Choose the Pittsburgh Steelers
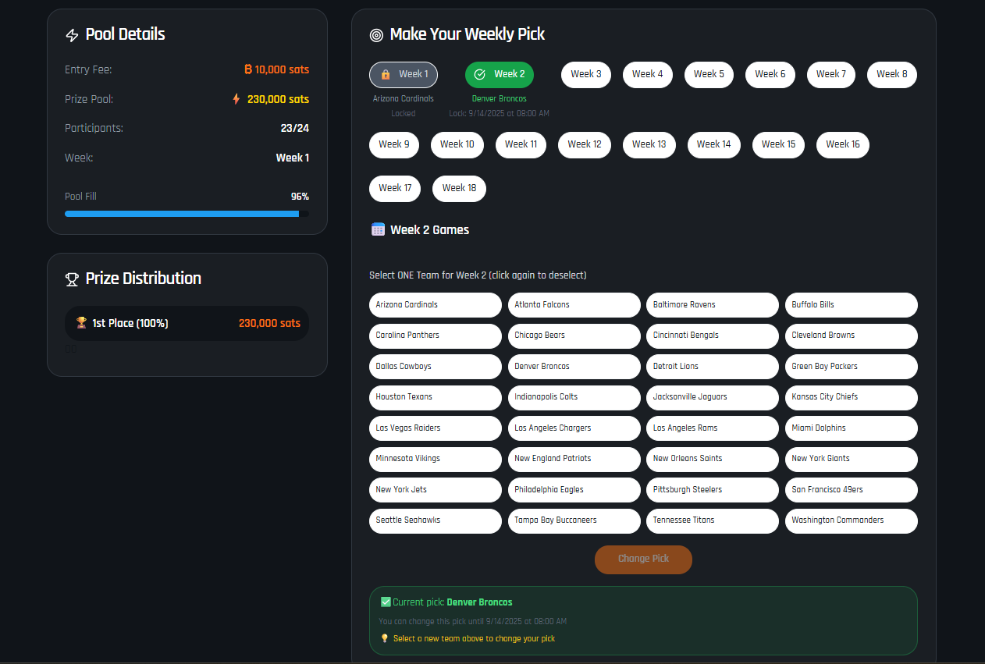Screen dimensions: 985x664 [x=713, y=490]
